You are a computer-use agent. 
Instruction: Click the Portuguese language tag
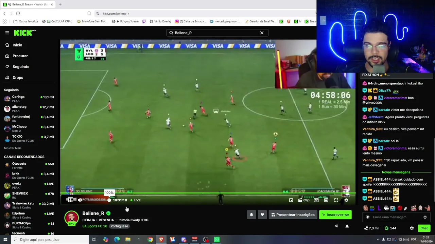119,226
